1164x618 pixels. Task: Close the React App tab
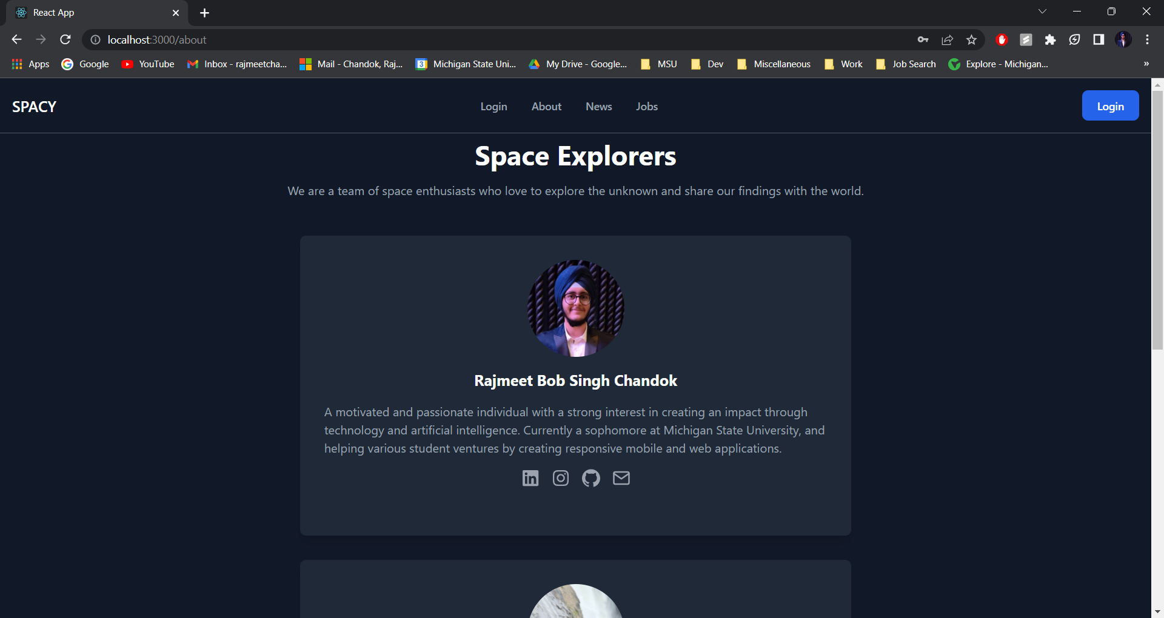pos(176,13)
